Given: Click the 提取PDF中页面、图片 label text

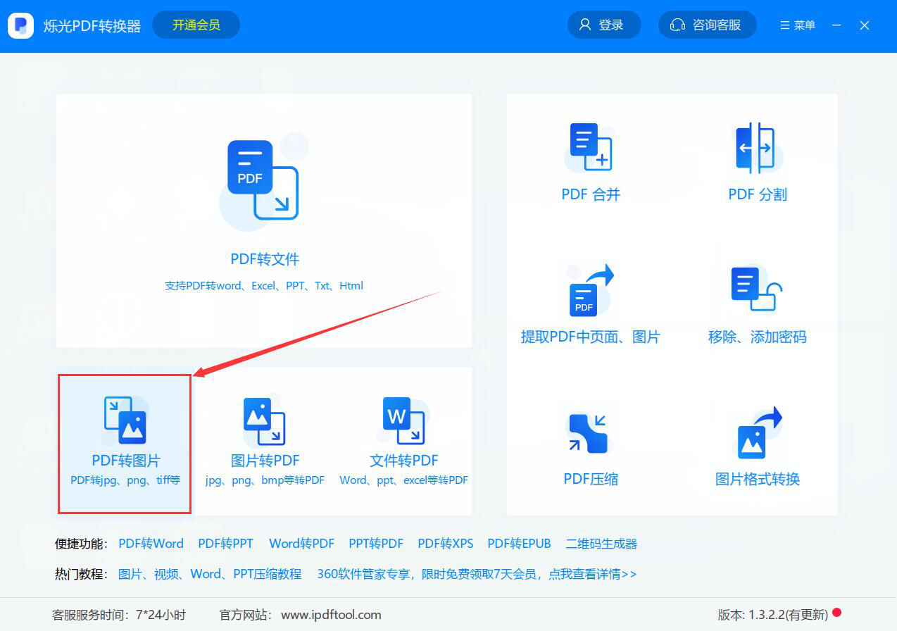Looking at the screenshot, I should click(590, 337).
